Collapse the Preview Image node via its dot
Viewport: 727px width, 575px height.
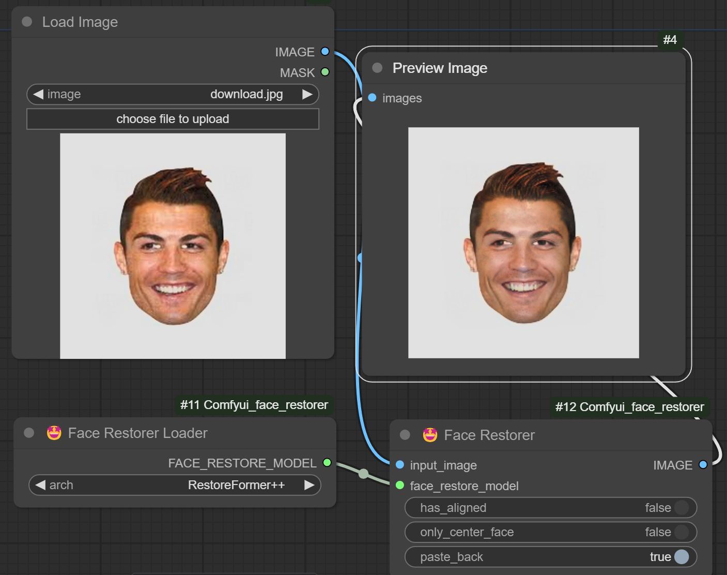coord(377,68)
